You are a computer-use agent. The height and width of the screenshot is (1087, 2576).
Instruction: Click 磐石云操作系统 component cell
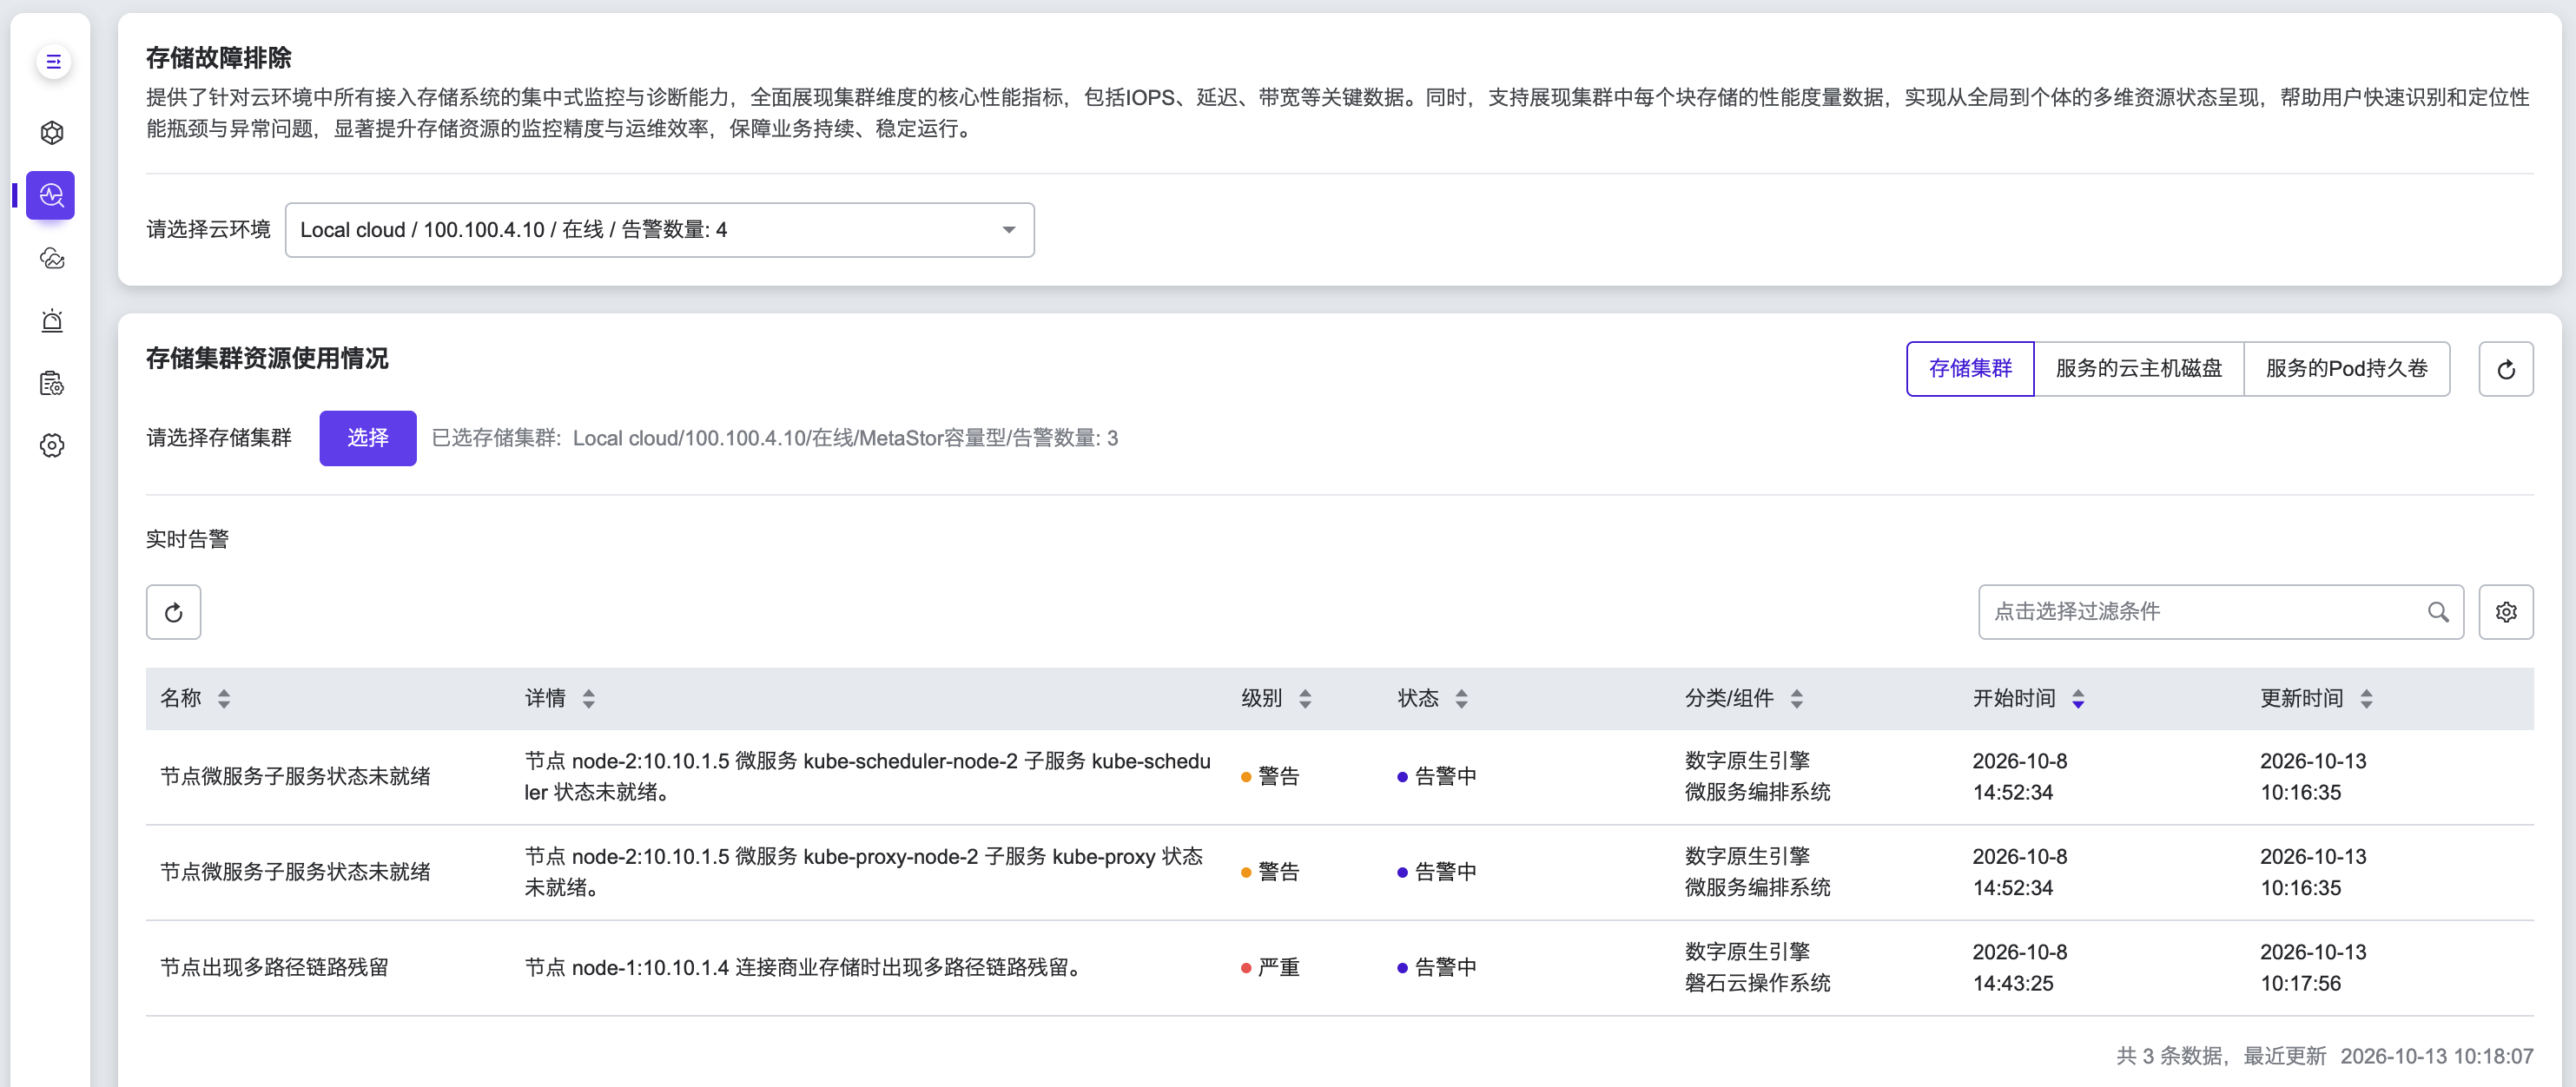(1757, 983)
